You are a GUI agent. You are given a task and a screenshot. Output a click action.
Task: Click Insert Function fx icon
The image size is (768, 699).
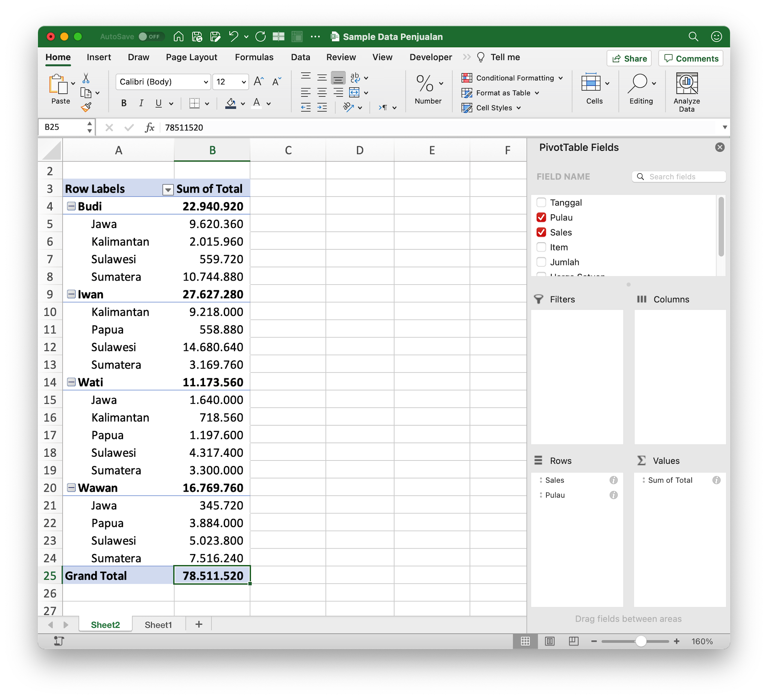tap(150, 127)
